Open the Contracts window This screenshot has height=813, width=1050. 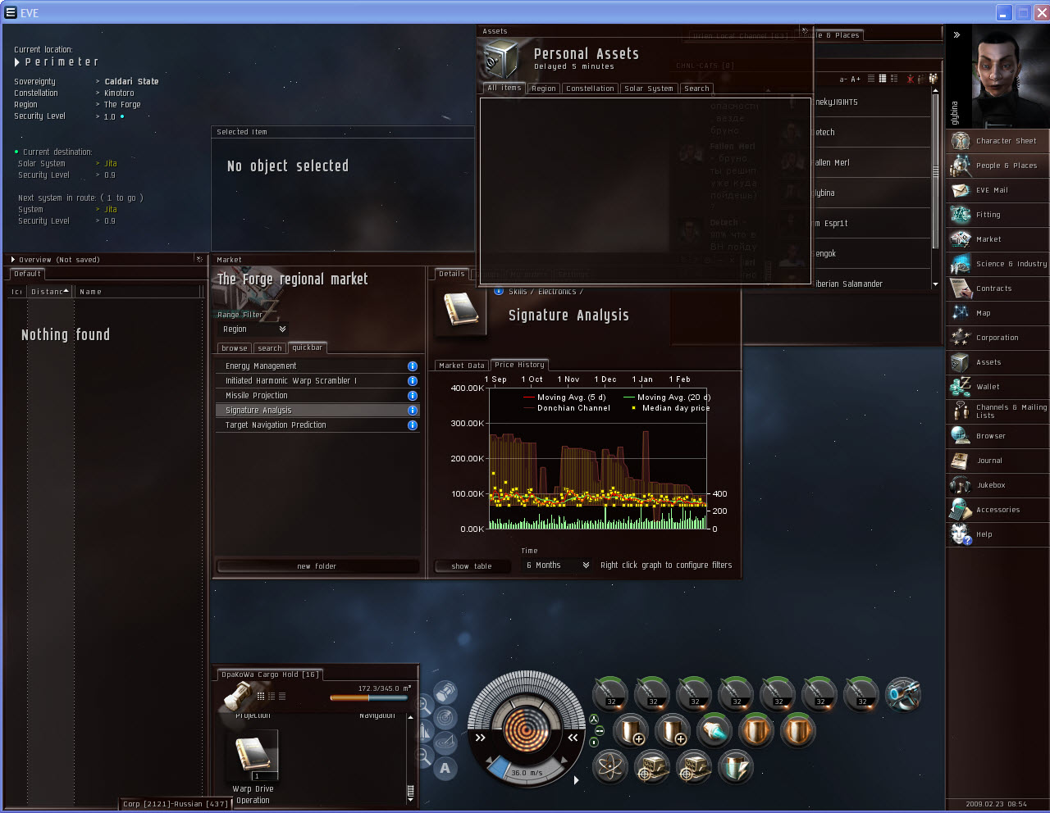pyautogui.click(x=997, y=288)
